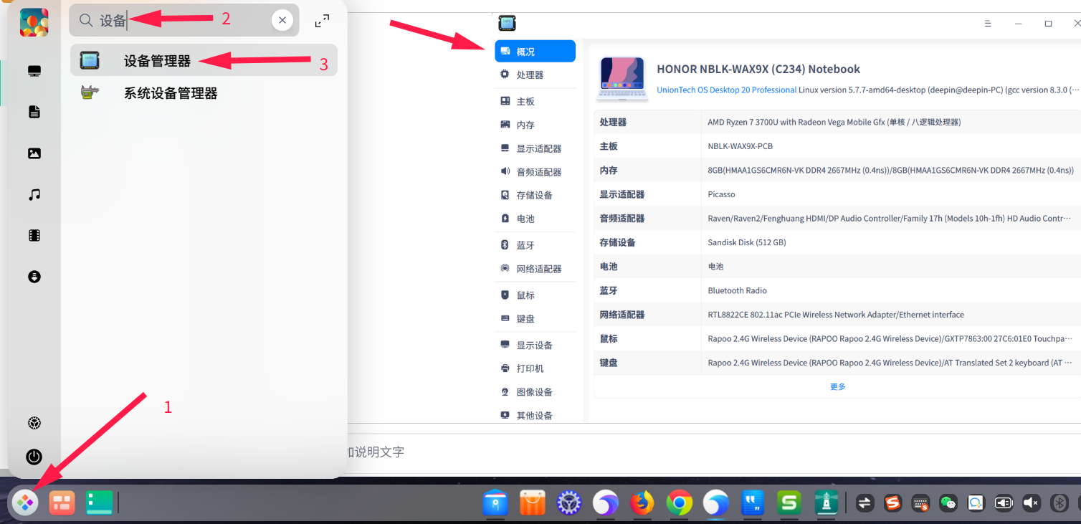The width and height of the screenshot is (1081, 524).
Task: Click the green show desktop icon in the dock
Action: 100,503
